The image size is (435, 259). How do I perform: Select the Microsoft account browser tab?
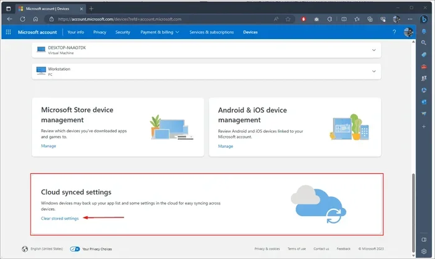[x=50, y=9]
